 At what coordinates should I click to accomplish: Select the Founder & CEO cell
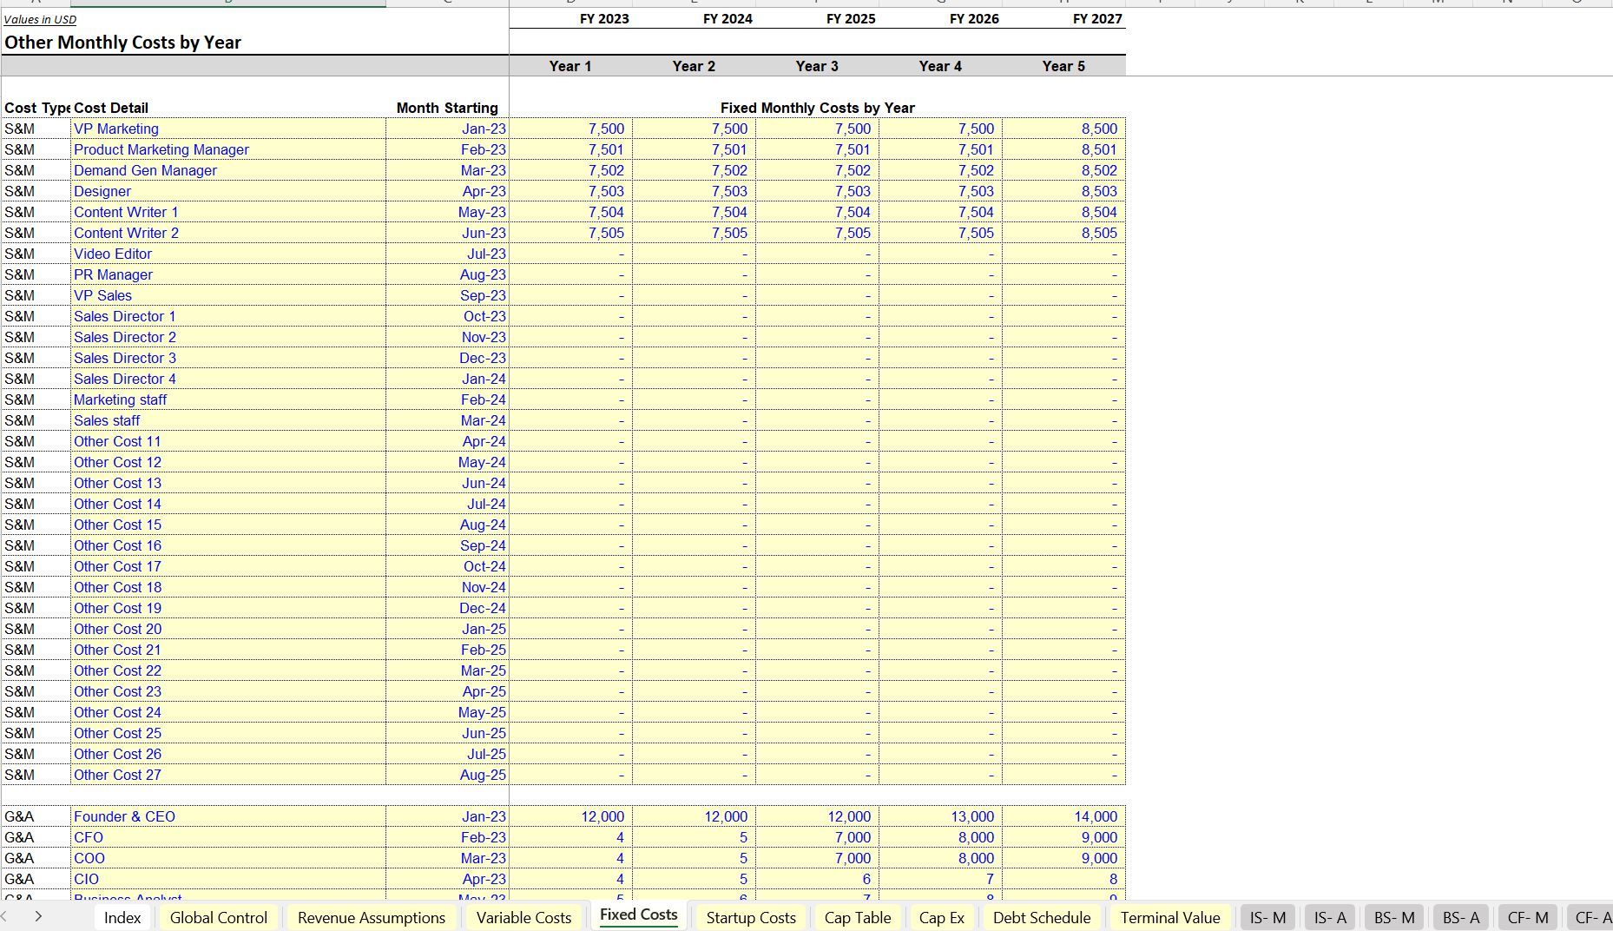[x=124, y=816]
